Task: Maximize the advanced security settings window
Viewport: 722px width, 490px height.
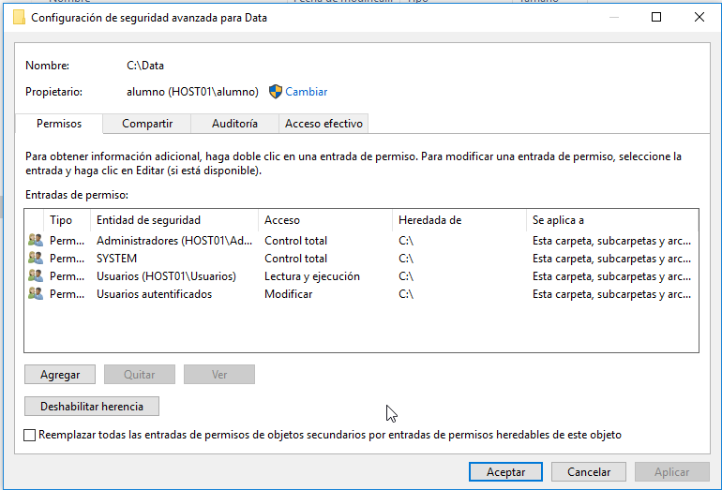Action: [656, 17]
